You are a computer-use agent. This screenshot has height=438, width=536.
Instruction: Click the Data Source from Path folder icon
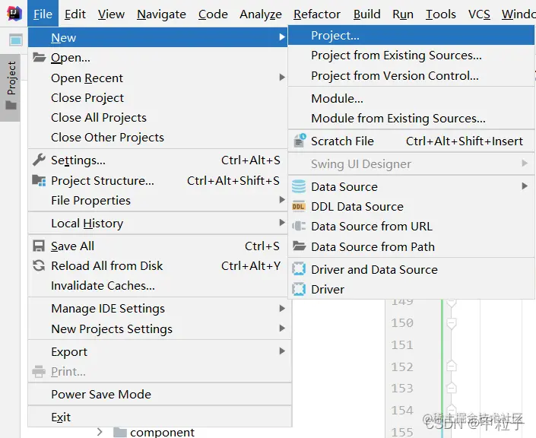pos(299,246)
